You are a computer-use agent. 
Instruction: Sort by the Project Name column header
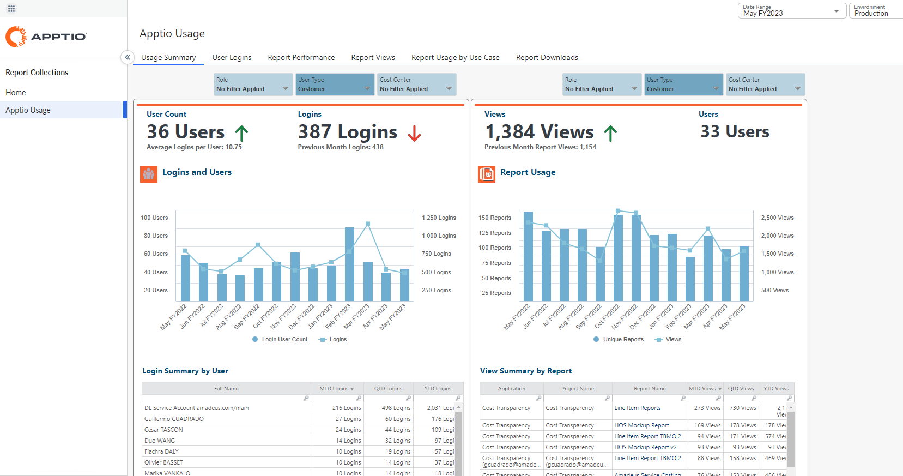[x=578, y=389]
